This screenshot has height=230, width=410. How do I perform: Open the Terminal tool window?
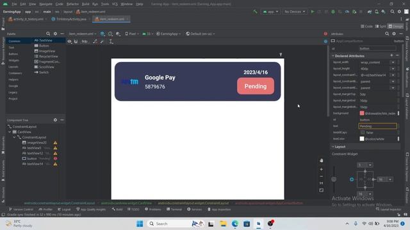coord(174,210)
